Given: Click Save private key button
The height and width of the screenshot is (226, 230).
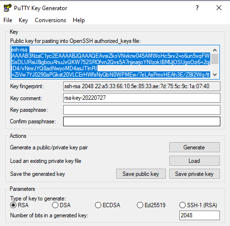Looking at the screenshot, I should pyautogui.click(x=194, y=174).
